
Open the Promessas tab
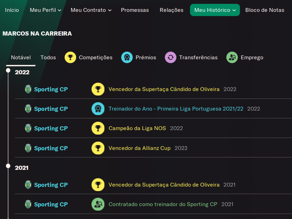(135, 10)
